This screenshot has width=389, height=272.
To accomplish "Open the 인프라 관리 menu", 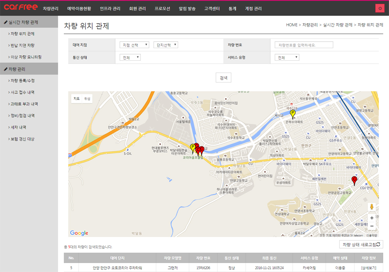I will (110, 9).
